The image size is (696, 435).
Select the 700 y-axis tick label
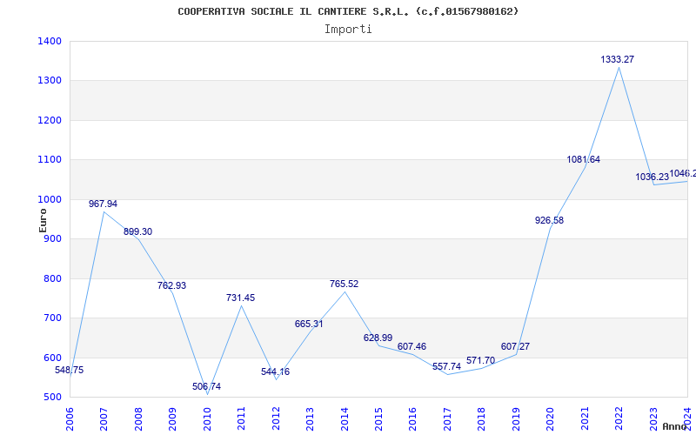(x=52, y=318)
